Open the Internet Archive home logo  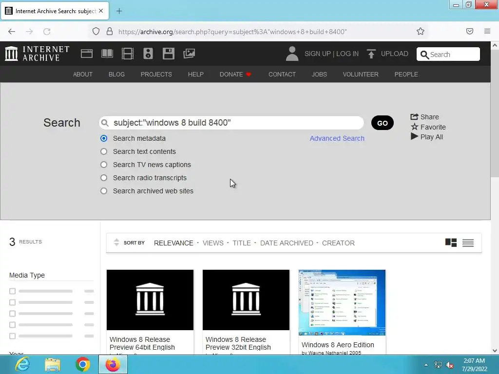click(37, 54)
